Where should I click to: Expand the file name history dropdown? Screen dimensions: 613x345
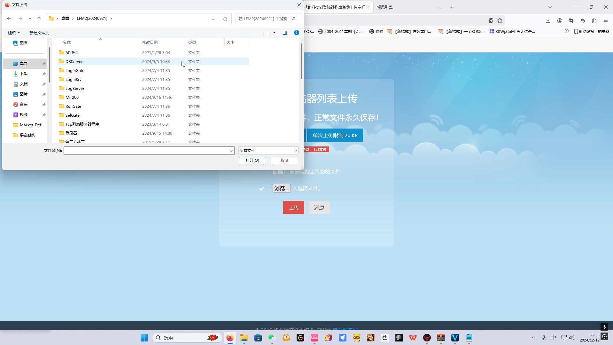[232, 151]
